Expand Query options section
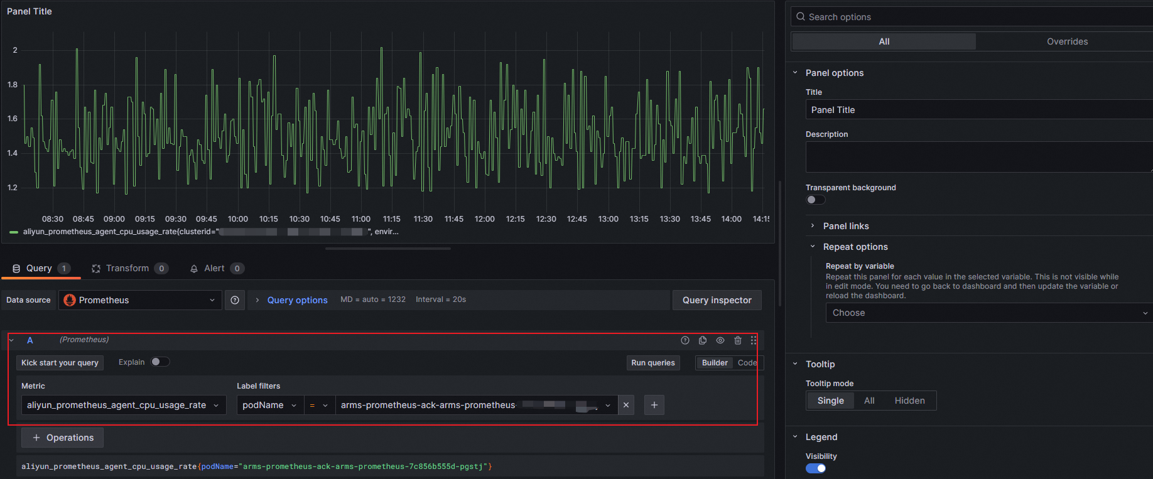1153x479 pixels. [x=257, y=300]
